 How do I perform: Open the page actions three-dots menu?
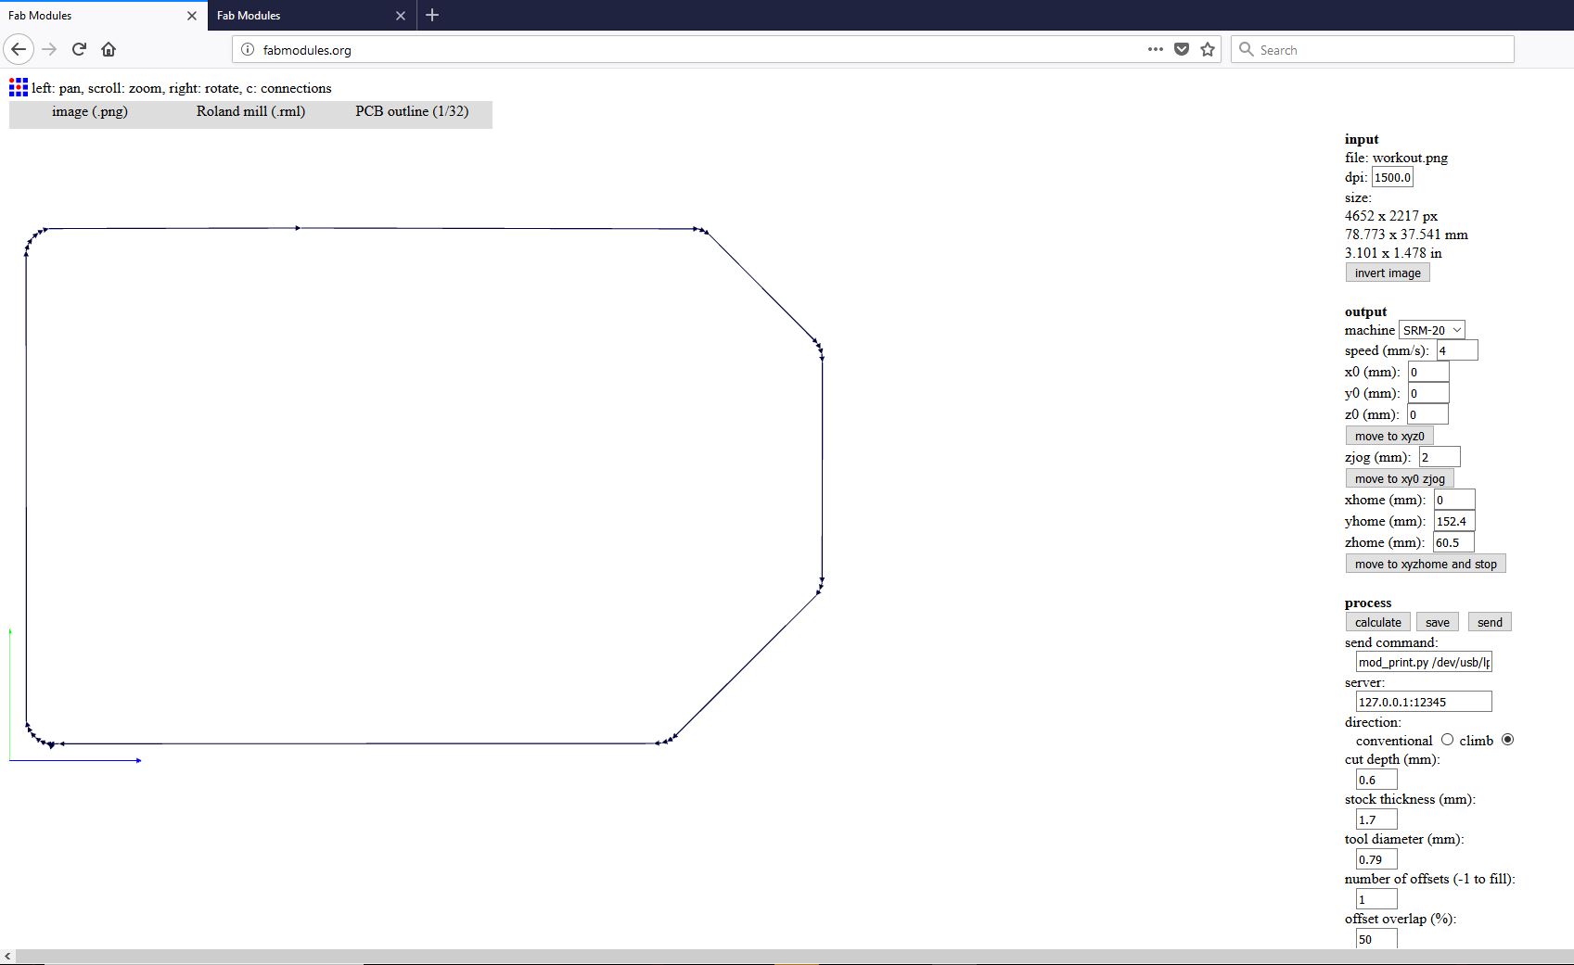pyautogui.click(x=1155, y=49)
